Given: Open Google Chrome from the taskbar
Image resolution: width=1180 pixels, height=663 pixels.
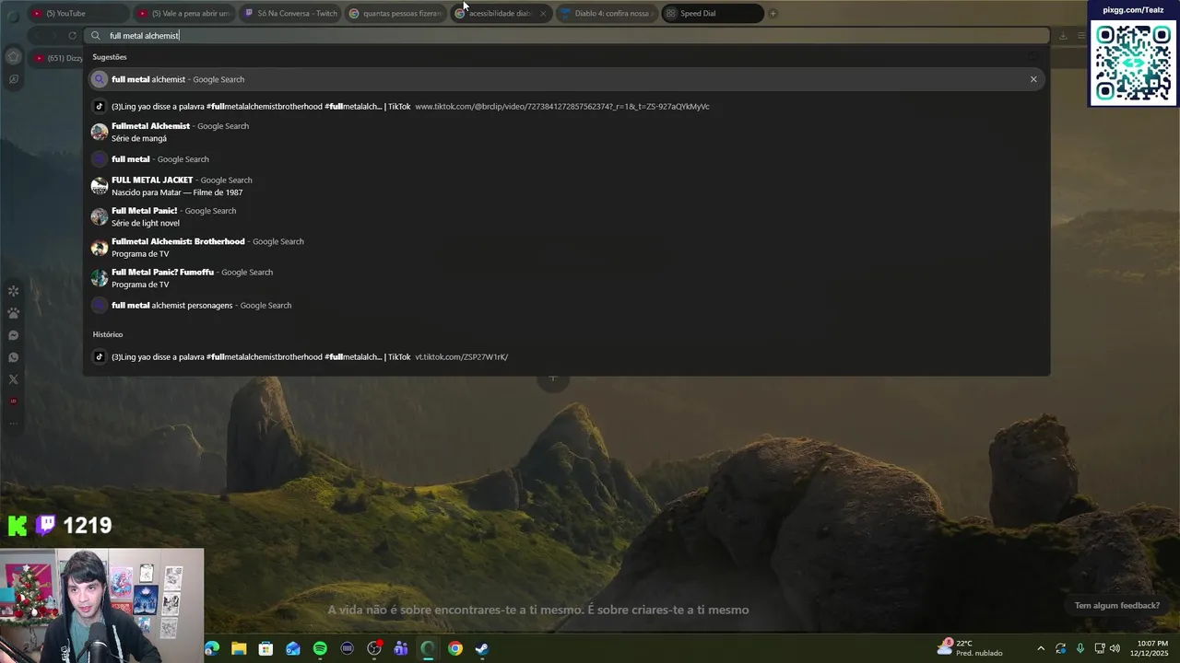Looking at the screenshot, I should 455,648.
